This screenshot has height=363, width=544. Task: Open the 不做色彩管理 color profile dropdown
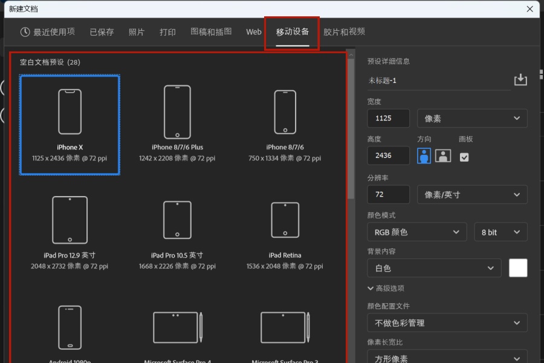coord(447,323)
